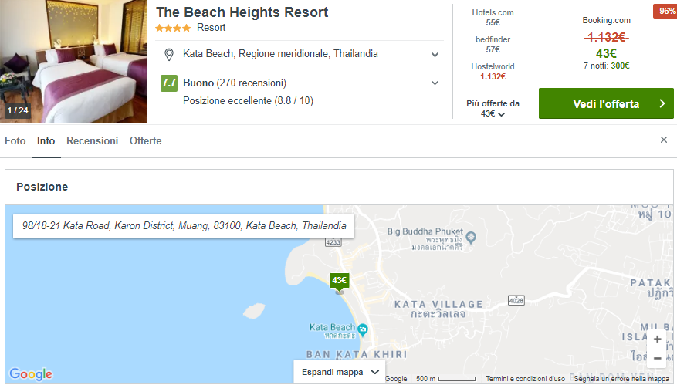Zoom in on the map
This screenshot has width=677, height=385.
click(x=657, y=339)
